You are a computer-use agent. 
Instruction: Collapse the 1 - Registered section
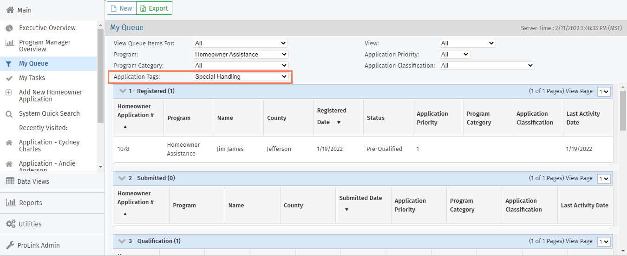[123, 91]
